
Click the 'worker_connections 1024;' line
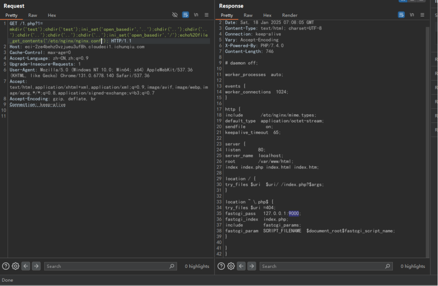(x=257, y=92)
